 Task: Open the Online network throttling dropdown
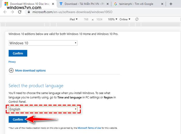point(125,19)
